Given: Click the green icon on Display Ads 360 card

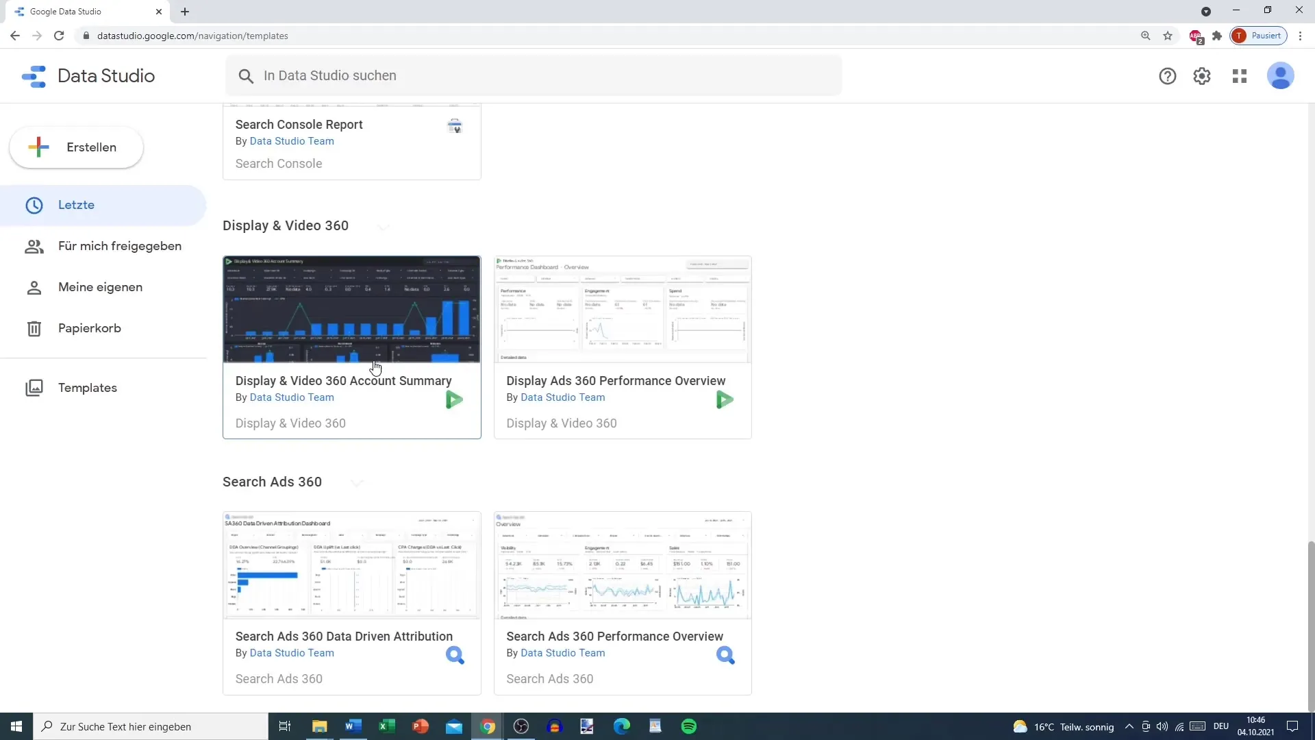Looking at the screenshot, I should point(725,399).
